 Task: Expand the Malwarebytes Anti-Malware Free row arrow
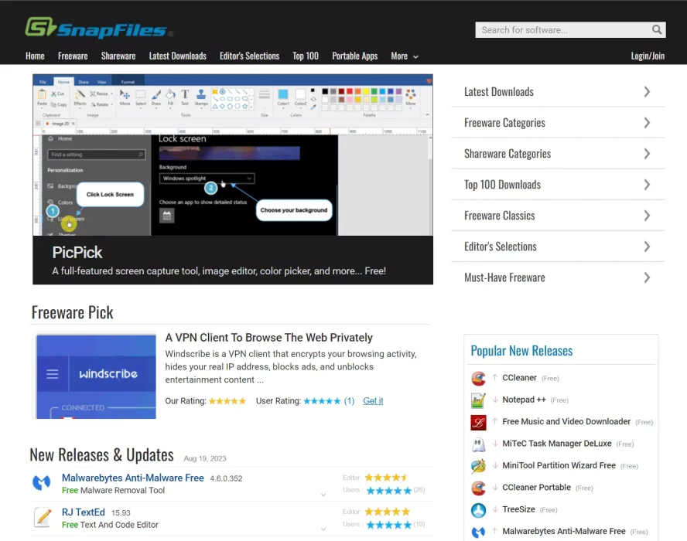point(323,495)
